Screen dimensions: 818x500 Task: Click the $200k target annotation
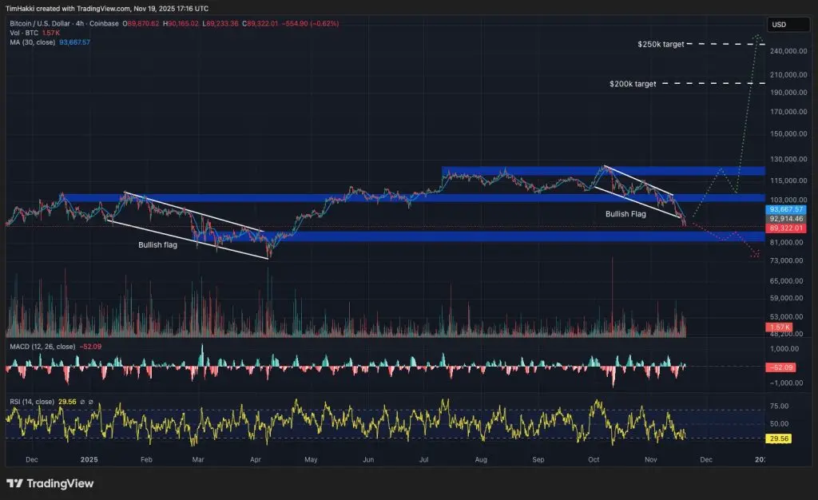tap(632, 83)
